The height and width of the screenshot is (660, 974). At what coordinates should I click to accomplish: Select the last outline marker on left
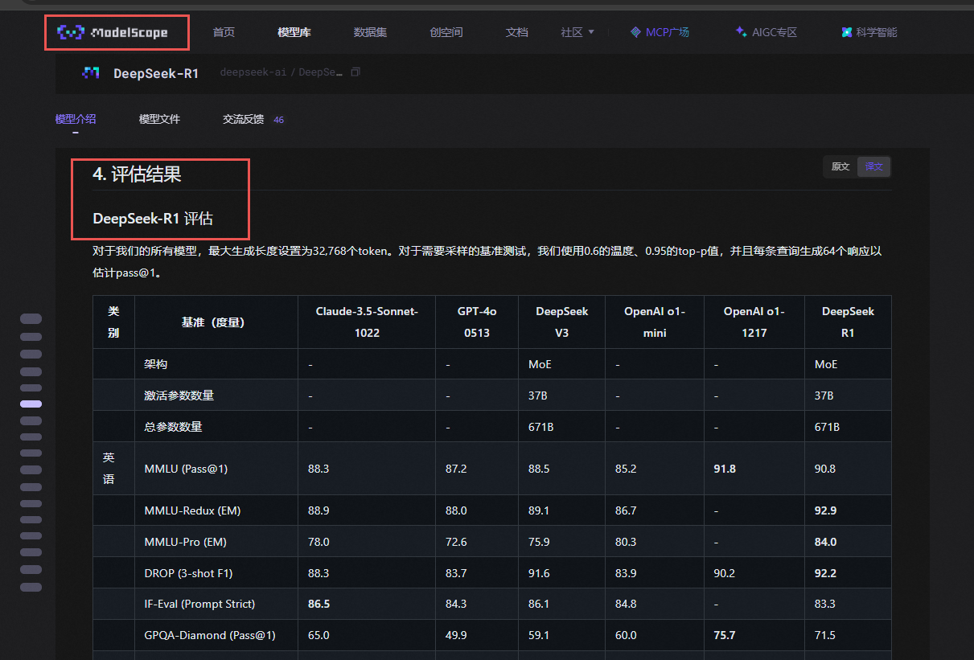31,588
